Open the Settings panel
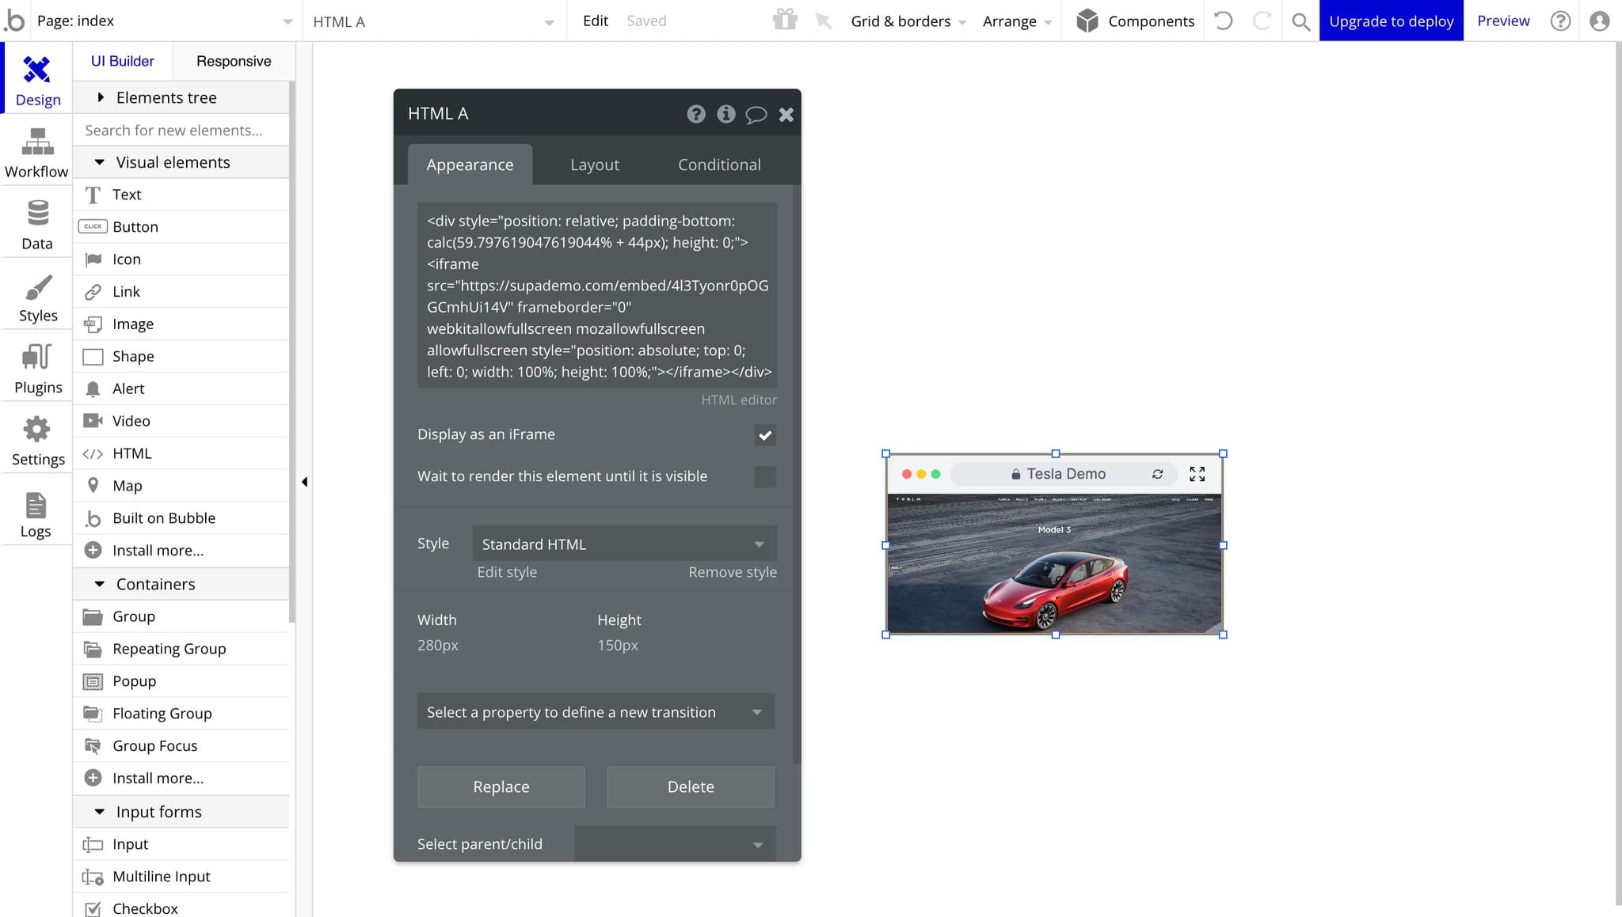 [36, 440]
